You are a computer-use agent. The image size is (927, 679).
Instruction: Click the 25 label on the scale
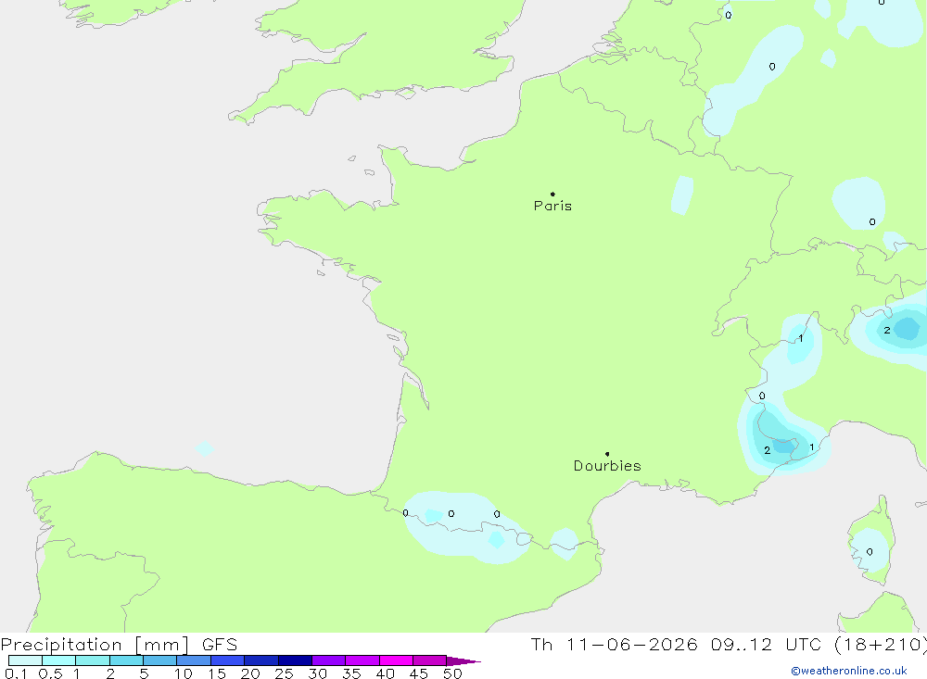(x=284, y=673)
